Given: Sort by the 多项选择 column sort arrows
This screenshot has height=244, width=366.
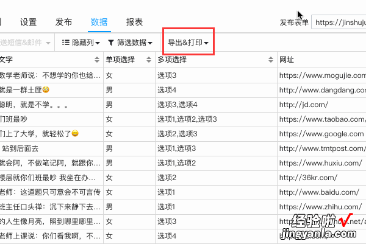Looking at the screenshot, I should [270, 60].
